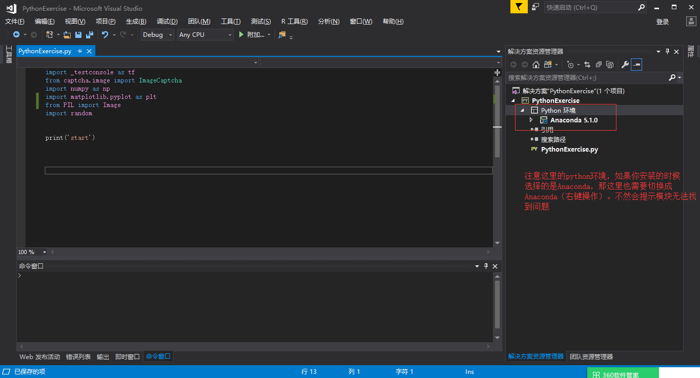The width and height of the screenshot is (700, 378).
Task: Toggle Sync with Active Document
Action: [x=587, y=65]
